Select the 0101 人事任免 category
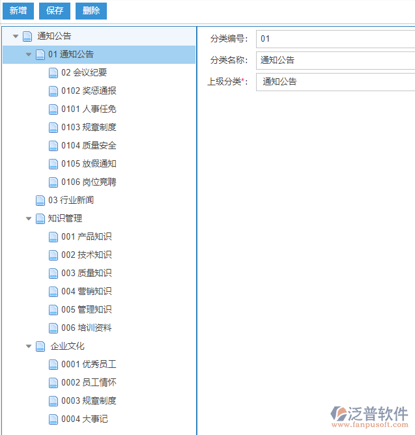415x435 pixels. click(x=89, y=109)
